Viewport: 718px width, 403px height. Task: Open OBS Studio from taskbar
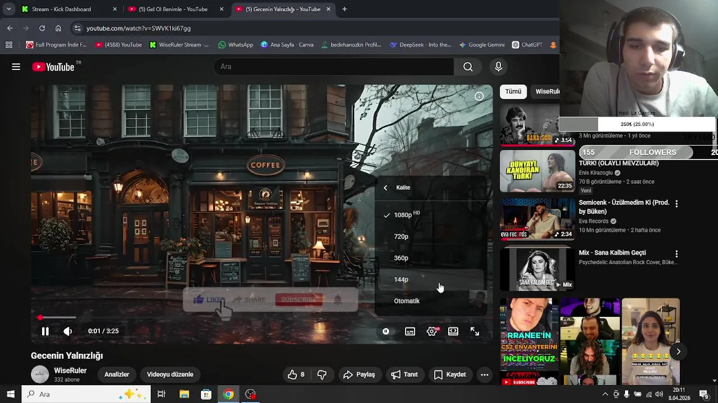click(x=250, y=394)
